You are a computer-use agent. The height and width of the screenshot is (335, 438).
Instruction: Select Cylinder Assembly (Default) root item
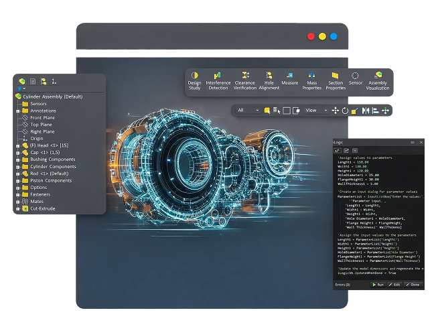(x=49, y=96)
